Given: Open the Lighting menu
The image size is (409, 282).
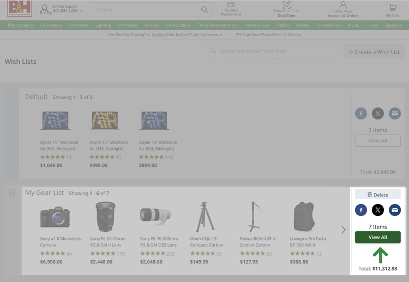Looking at the screenshot, I should [x=103, y=25].
